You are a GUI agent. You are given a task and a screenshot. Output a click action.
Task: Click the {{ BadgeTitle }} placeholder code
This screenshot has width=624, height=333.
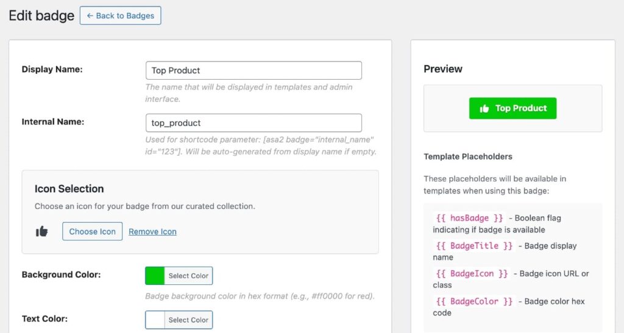click(x=474, y=246)
